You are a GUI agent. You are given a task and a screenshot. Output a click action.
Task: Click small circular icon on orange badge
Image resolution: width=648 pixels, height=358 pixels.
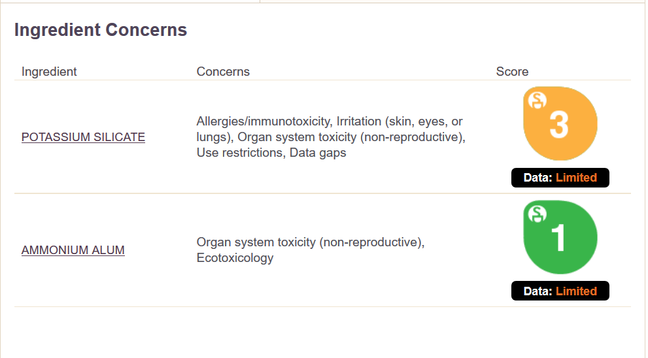click(x=537, y=100)
